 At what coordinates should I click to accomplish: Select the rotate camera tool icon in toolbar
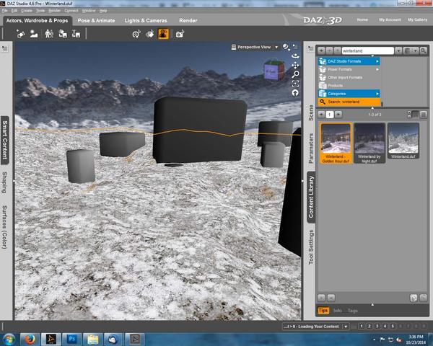coord(136,34)
